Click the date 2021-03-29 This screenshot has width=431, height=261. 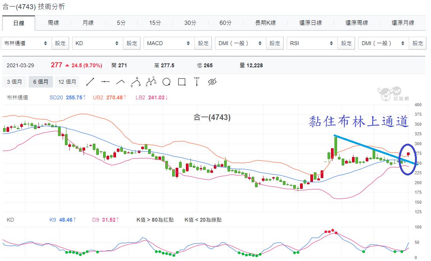[20, 65]
